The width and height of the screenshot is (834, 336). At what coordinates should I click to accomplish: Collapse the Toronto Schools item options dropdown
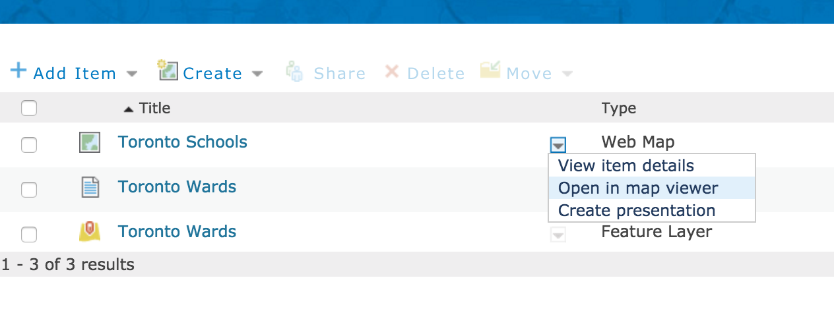tap(558, 144)
